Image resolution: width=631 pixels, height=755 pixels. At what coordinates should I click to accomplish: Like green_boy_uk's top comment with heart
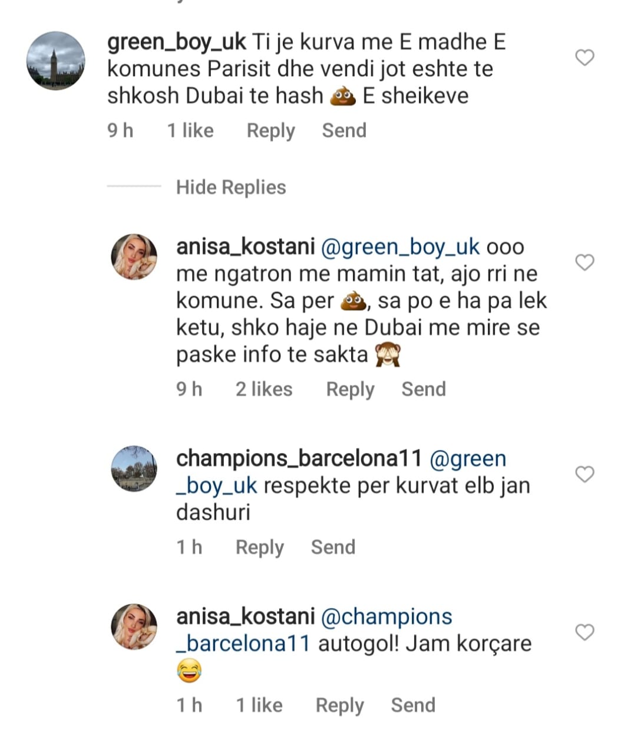(x=584, y=58)
